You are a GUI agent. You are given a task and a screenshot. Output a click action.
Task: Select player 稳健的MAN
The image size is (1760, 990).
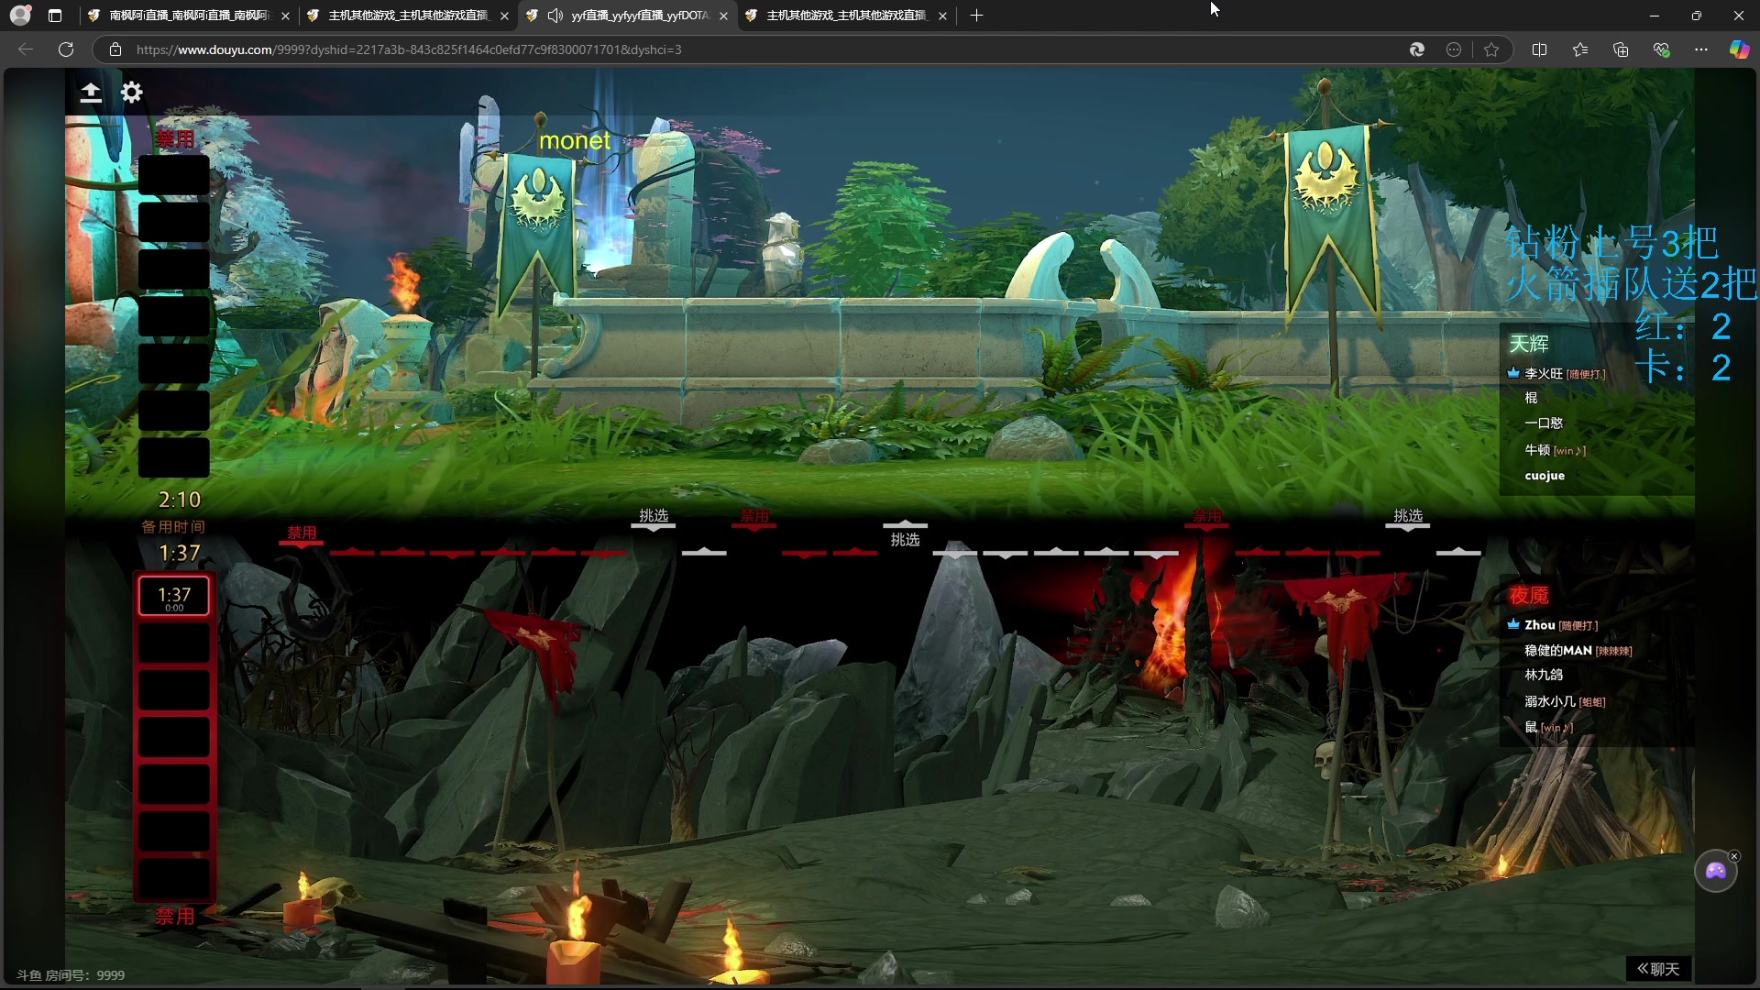[1558, 651]
